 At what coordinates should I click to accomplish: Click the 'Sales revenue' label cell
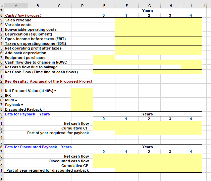(18, 20)
